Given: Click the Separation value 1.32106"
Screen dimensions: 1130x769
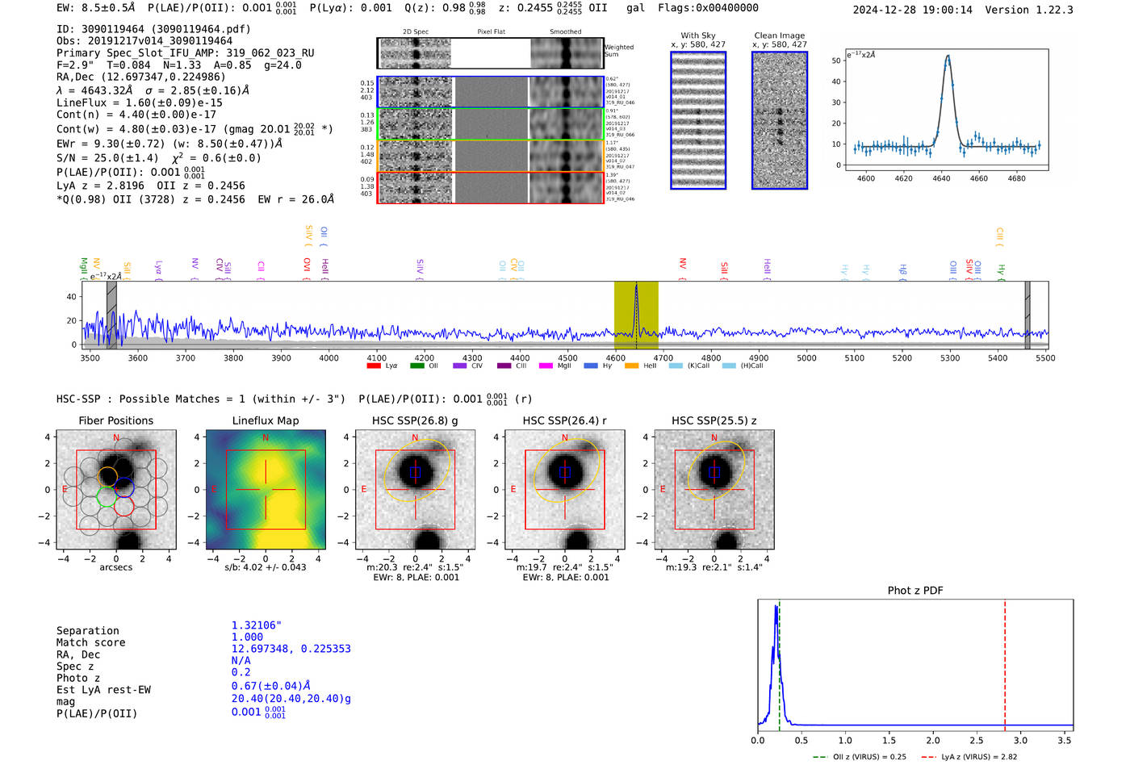Looking at the screenshot, I should point(257,625).
